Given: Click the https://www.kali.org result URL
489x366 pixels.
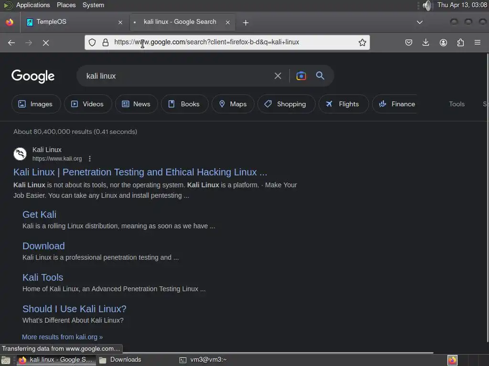Looking at the screenshot, I should (x=57, y=159).
